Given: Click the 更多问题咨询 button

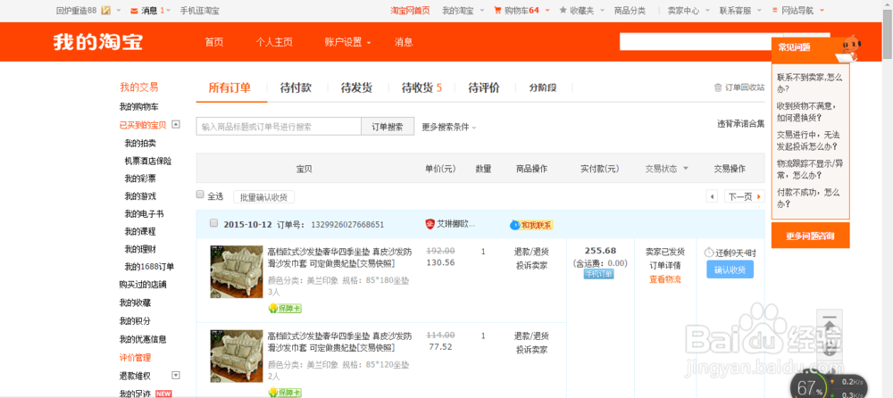Looking at the screenshot, I should [811, 236].
